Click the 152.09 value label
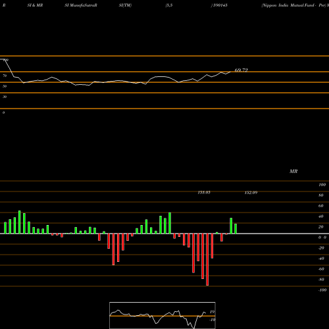This screenshot has width=329, height=329. 251,193
